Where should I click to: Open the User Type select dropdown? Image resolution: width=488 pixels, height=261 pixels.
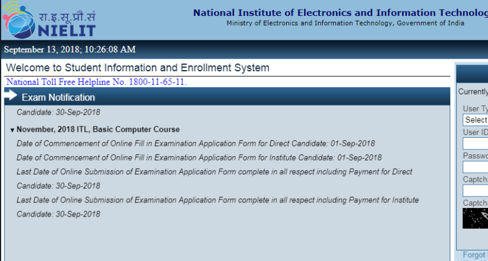tap(476, 120)
